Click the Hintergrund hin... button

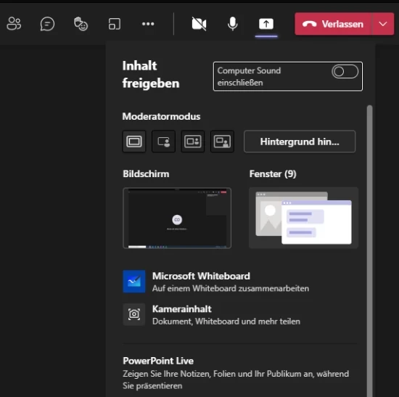click(300, 142)
